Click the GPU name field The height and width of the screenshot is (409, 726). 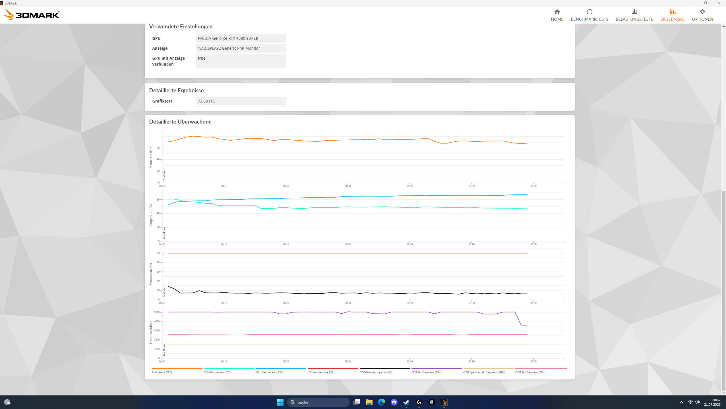241,38
